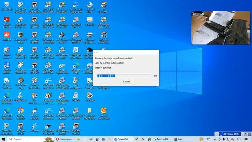
Task: Launch EPSON Scan from desktop
Action: (x=20, y=97)
